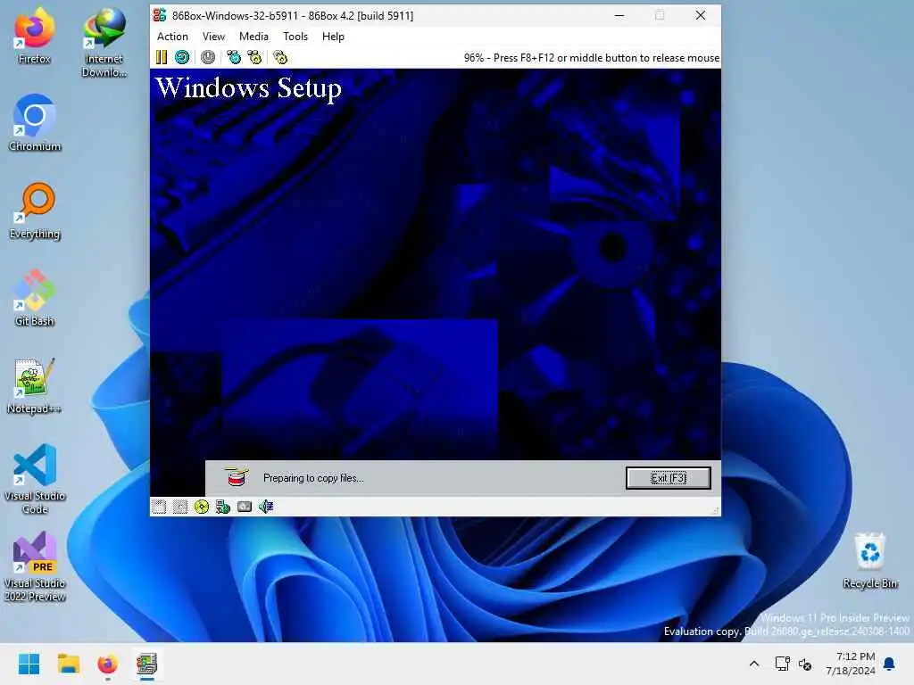Click the CD-ROM disc status icon

tap(202, 507)
